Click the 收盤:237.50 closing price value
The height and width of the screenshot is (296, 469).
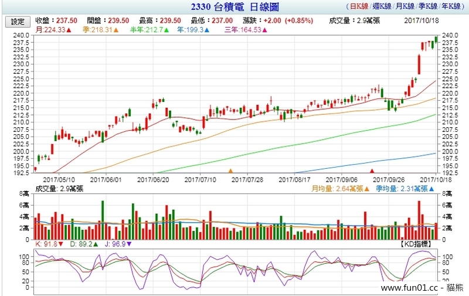(x=56, y=21)
